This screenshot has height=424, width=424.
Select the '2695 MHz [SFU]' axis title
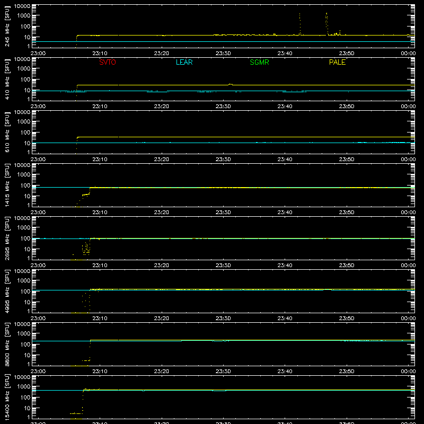[x=7, y=238]
